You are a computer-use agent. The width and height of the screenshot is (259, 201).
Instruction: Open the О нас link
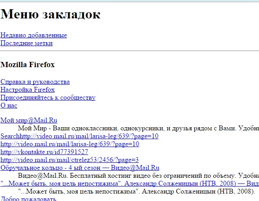pyautogui.click(x=9, y=105)
